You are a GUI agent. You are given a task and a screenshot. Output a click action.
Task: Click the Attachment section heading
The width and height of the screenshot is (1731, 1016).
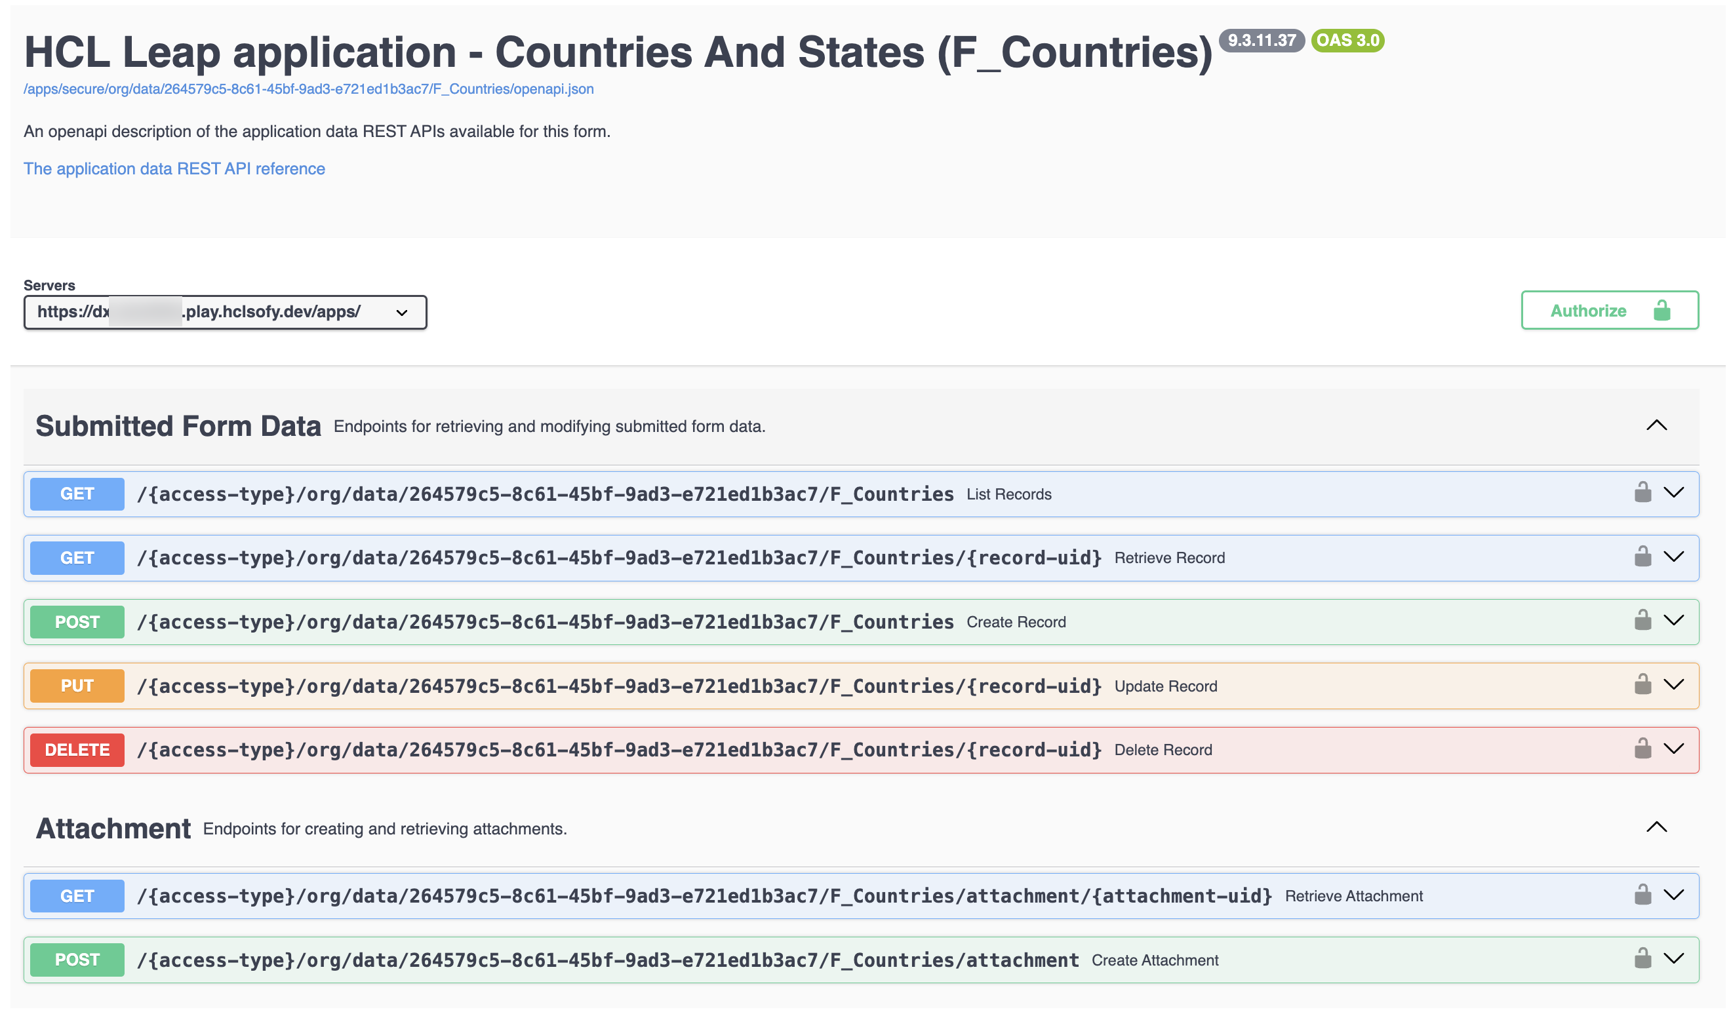(x=113, y=829)
